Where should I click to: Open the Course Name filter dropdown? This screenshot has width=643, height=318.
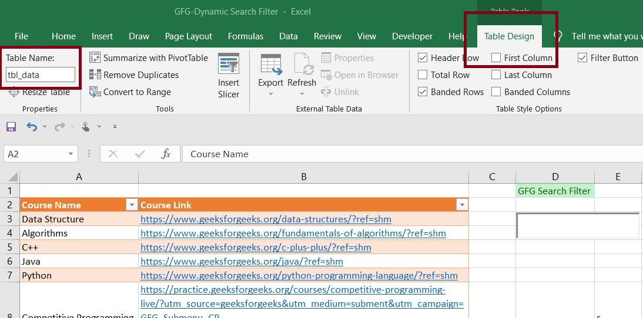[132, 205]
